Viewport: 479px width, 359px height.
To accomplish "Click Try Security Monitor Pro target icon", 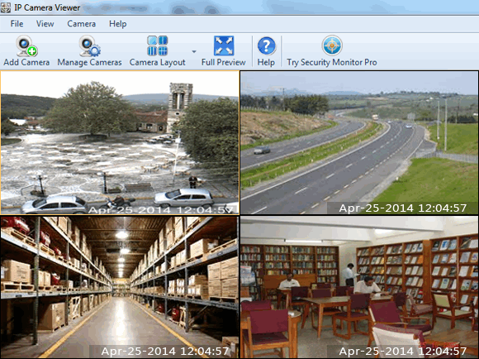I will [x=332, y=45].
